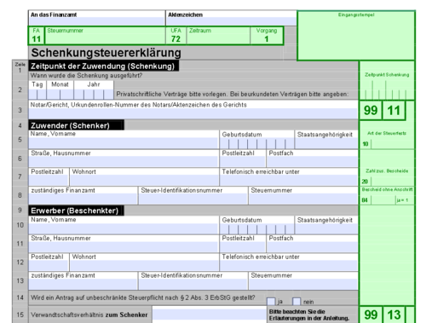Click the 'Verwandtschaftsverhältnis zum Schenker' input field
Screen dimensions: 426x323
[x=210, y=314]
